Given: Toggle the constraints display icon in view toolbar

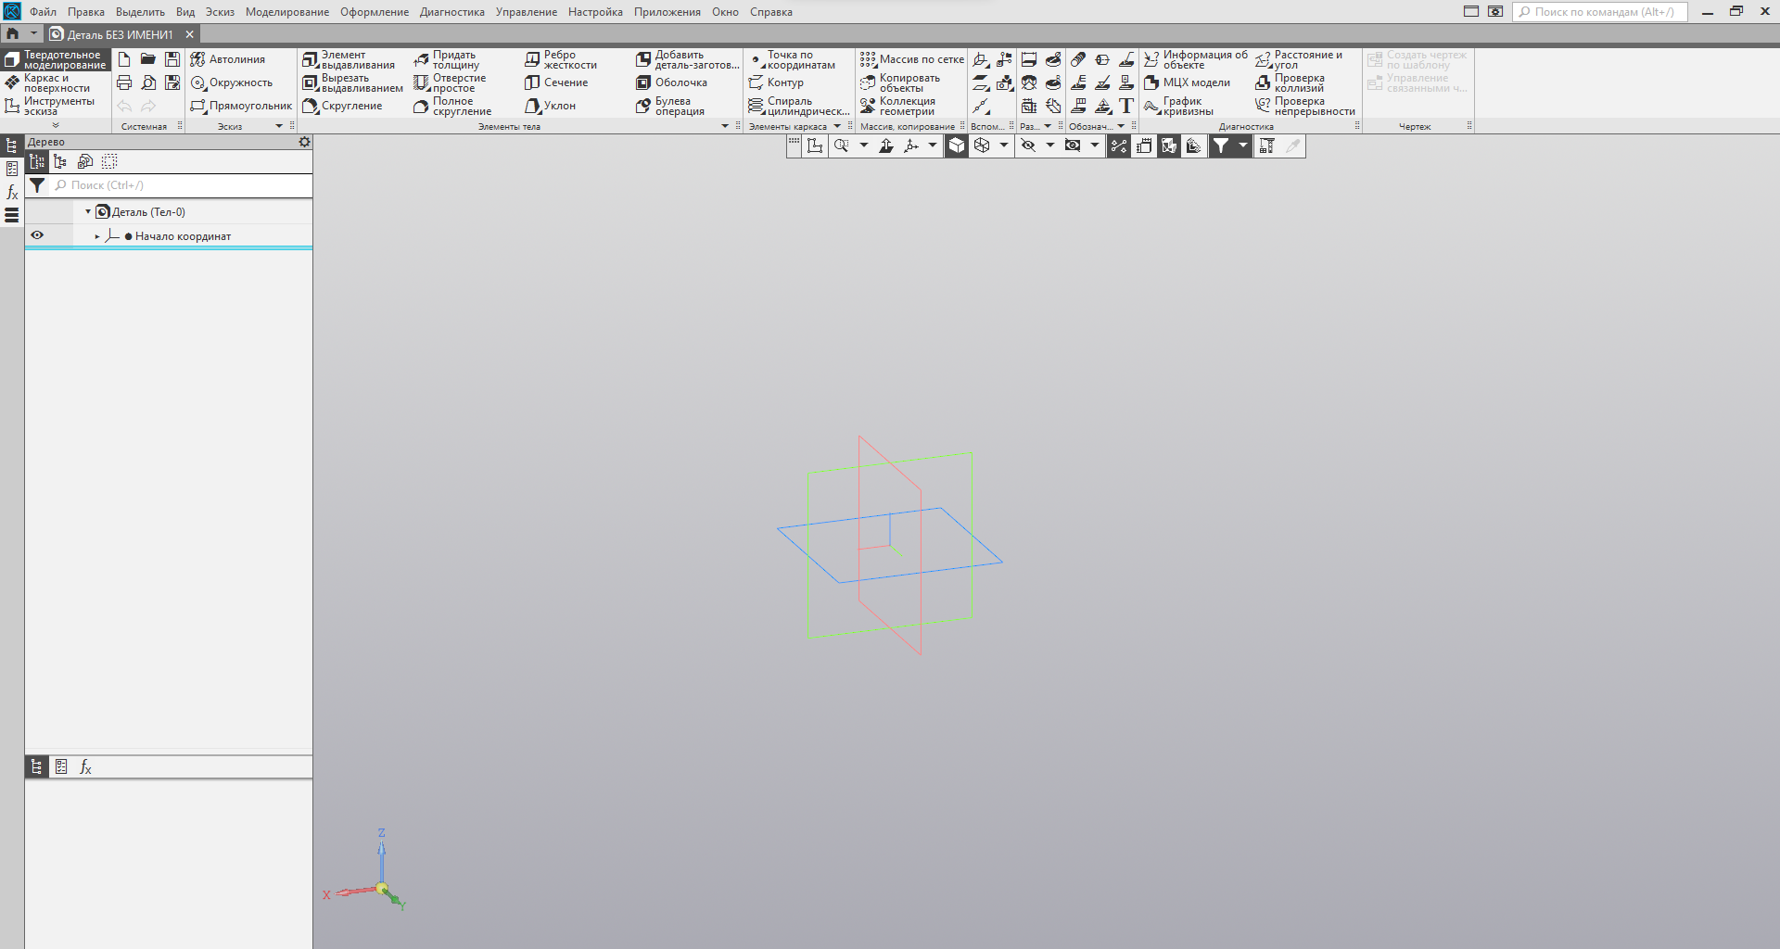Looking at the screenshot, I should pyautogui.click(x=1119, y=146).
